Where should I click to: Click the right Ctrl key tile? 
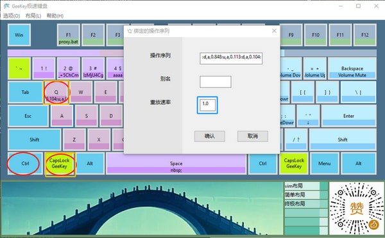(x=262, y=163)
